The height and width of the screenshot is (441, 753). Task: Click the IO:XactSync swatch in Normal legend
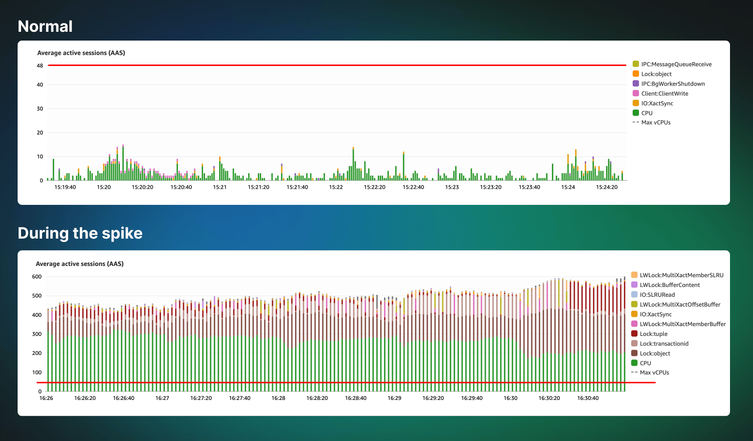click(636, 103)
